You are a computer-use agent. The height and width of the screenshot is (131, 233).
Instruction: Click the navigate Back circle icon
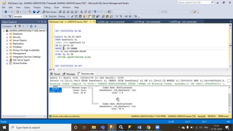click(6, 12)
